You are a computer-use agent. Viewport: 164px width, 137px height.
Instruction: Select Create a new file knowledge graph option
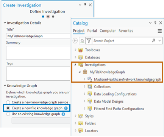8,108
